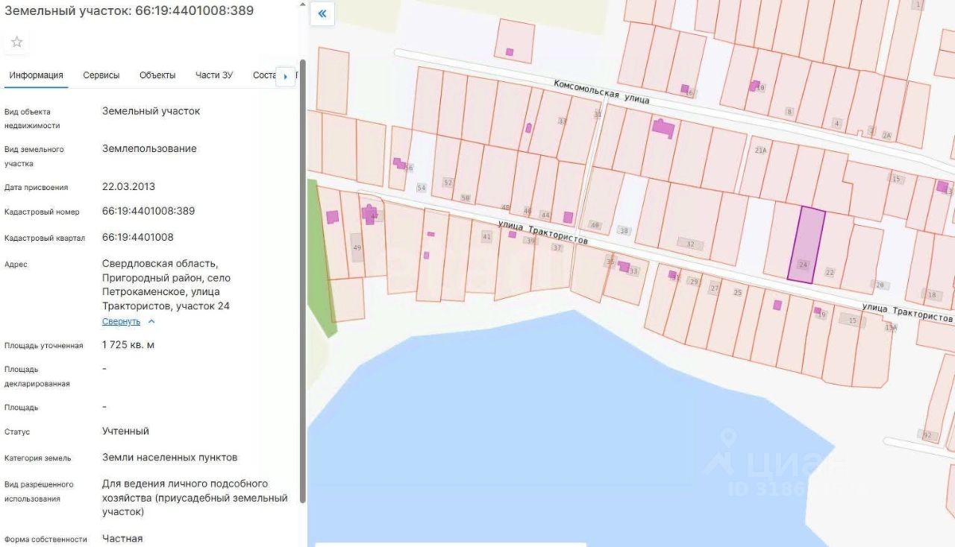Click tabs scroll-right arrow button
This screenshot has width=955, height=547.
[286, 76]
